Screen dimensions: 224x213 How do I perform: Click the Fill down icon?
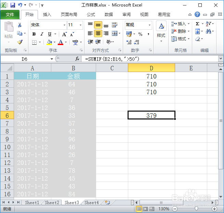pos(197,31)
